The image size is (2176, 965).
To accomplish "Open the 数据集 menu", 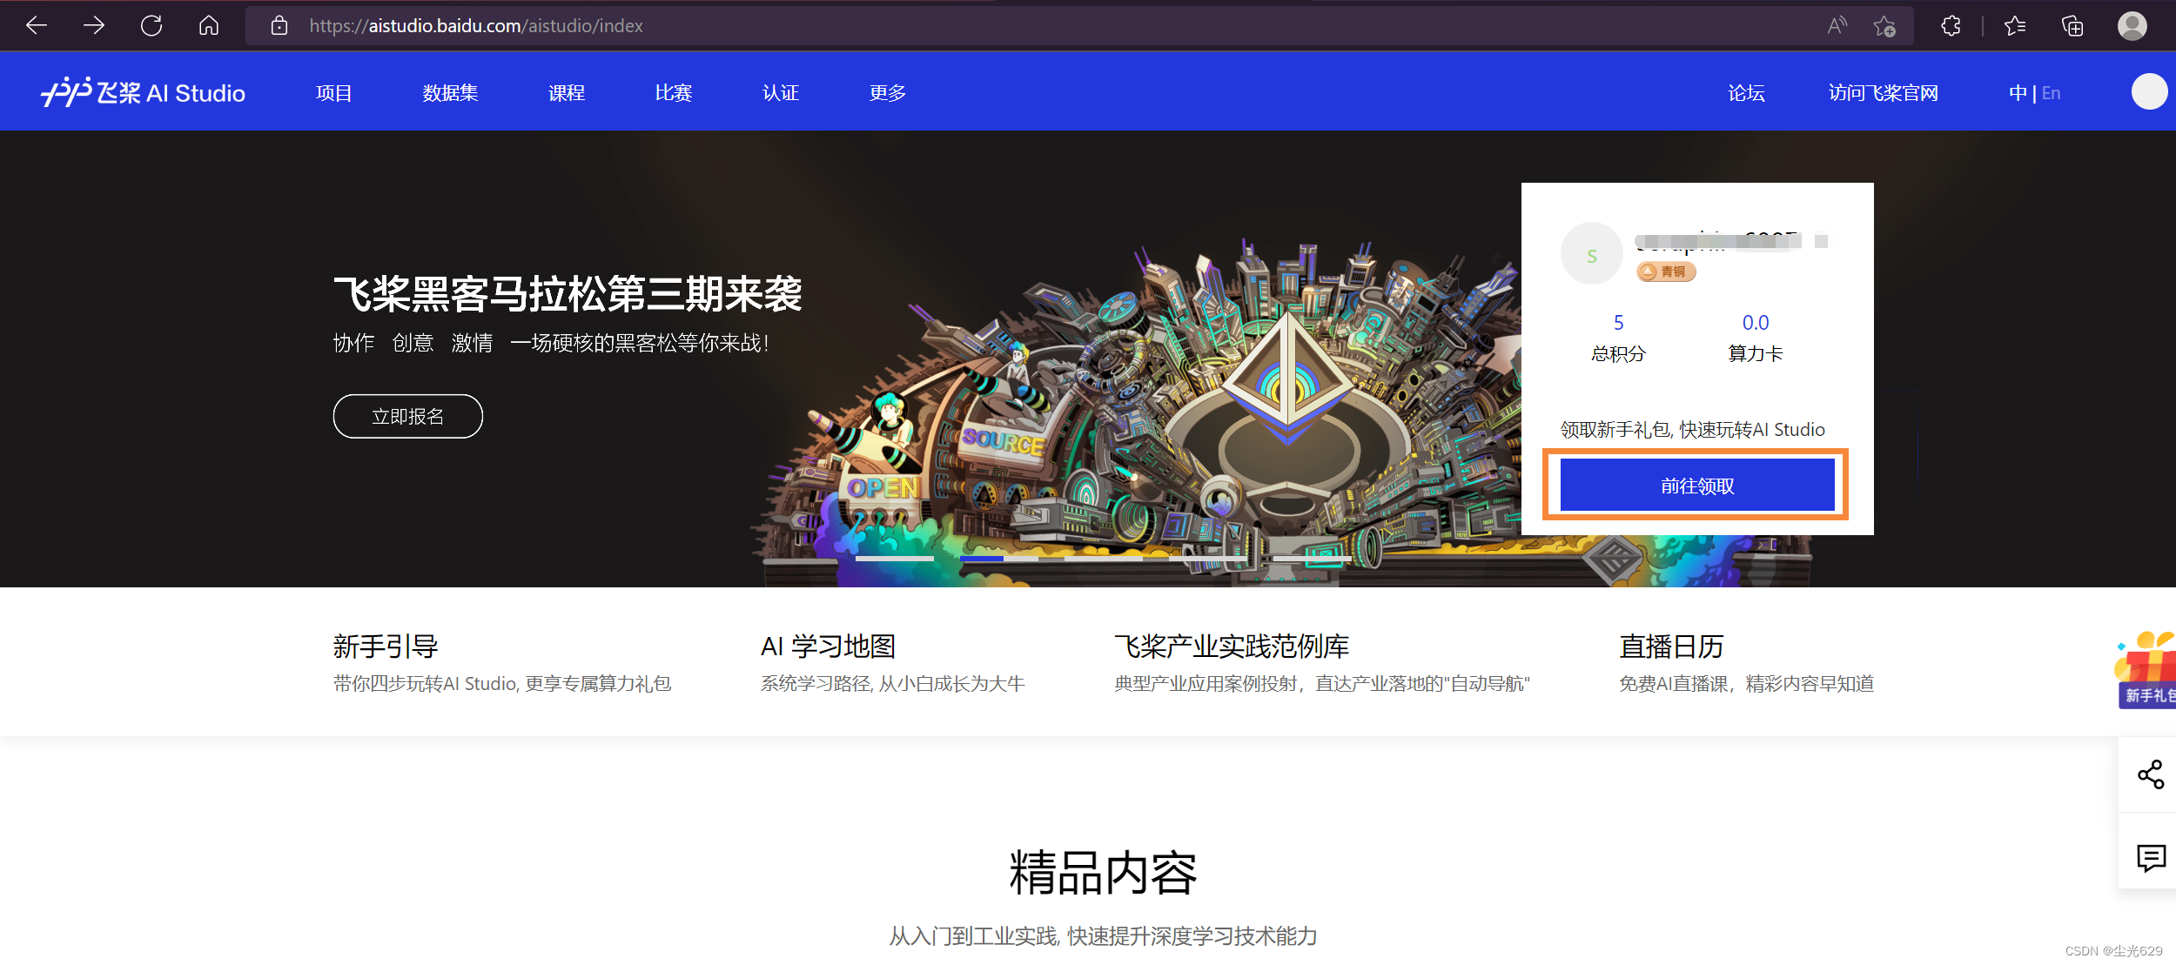I will pos(451,93).
